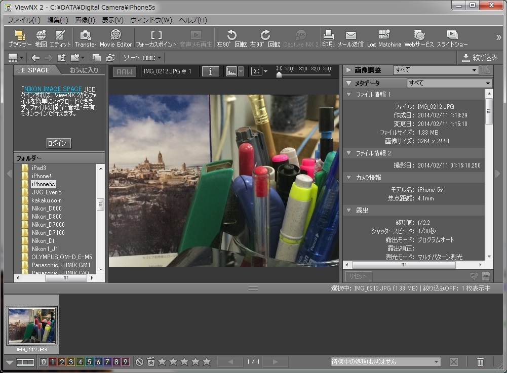Viewport: 507px width, 373px height.
Task: Open the 画像(I) menu
Action: tap(85, 20)
